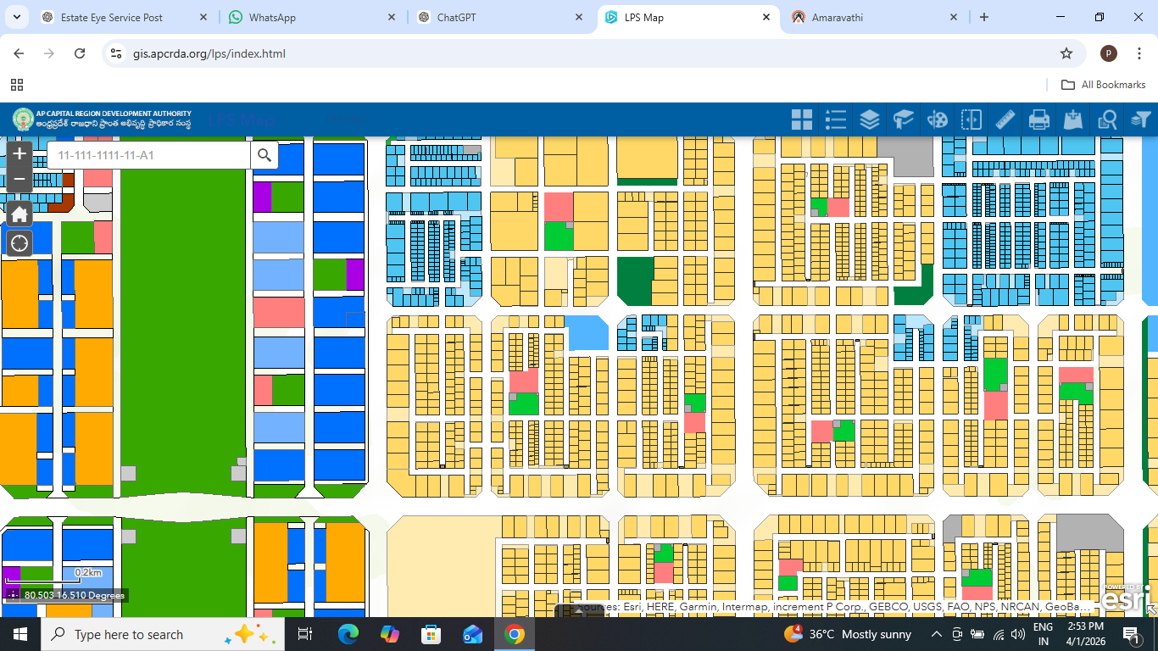Locate my position on the map

[19, 244]
